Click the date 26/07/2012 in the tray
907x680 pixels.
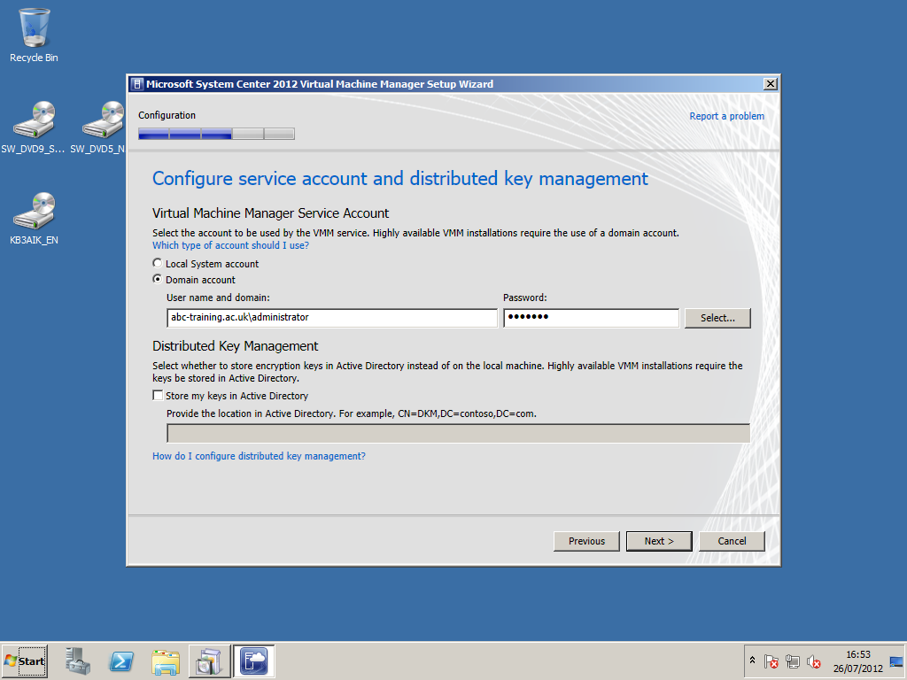click(x=857, y=668)
